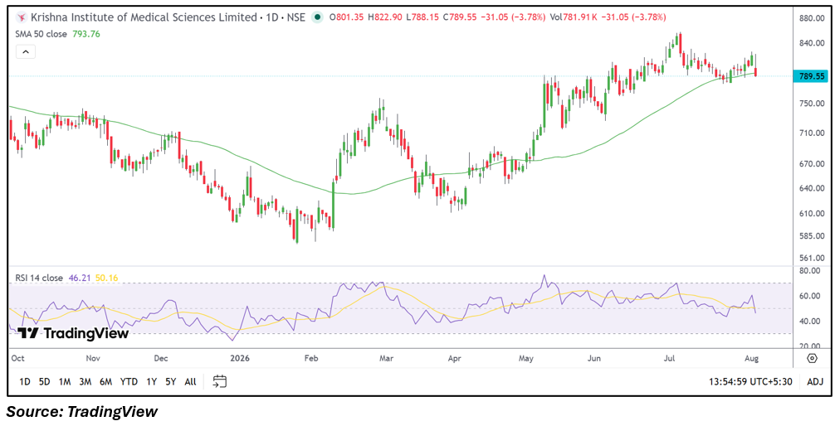Open chart settings gear icon
The width and height of the screenshot is (835, 421).
click(x=812, y=358)
